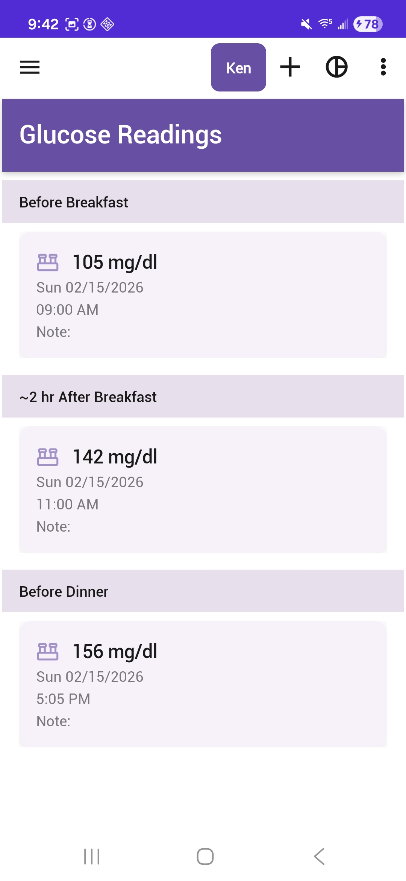Screen dimensions: 406x881
Task: Open the pie chart statistics icon
Action: tap(336, 67)
